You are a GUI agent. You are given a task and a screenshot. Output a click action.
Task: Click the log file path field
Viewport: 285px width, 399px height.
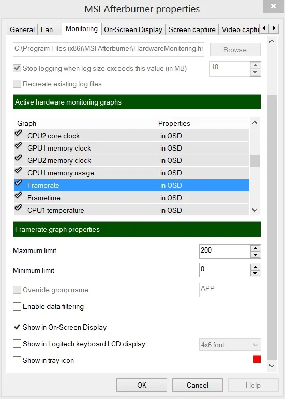(x=109, y=50)
